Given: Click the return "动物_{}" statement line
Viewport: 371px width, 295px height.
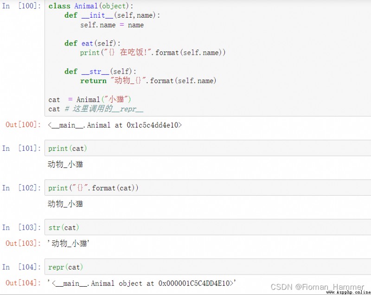Looking at the screenshot, I should tap(148, 81).
